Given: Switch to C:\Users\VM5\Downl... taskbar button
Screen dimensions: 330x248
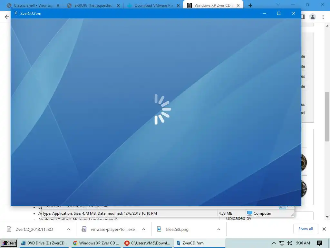Looking at the screenshot, I should click(x=147, y=243).
